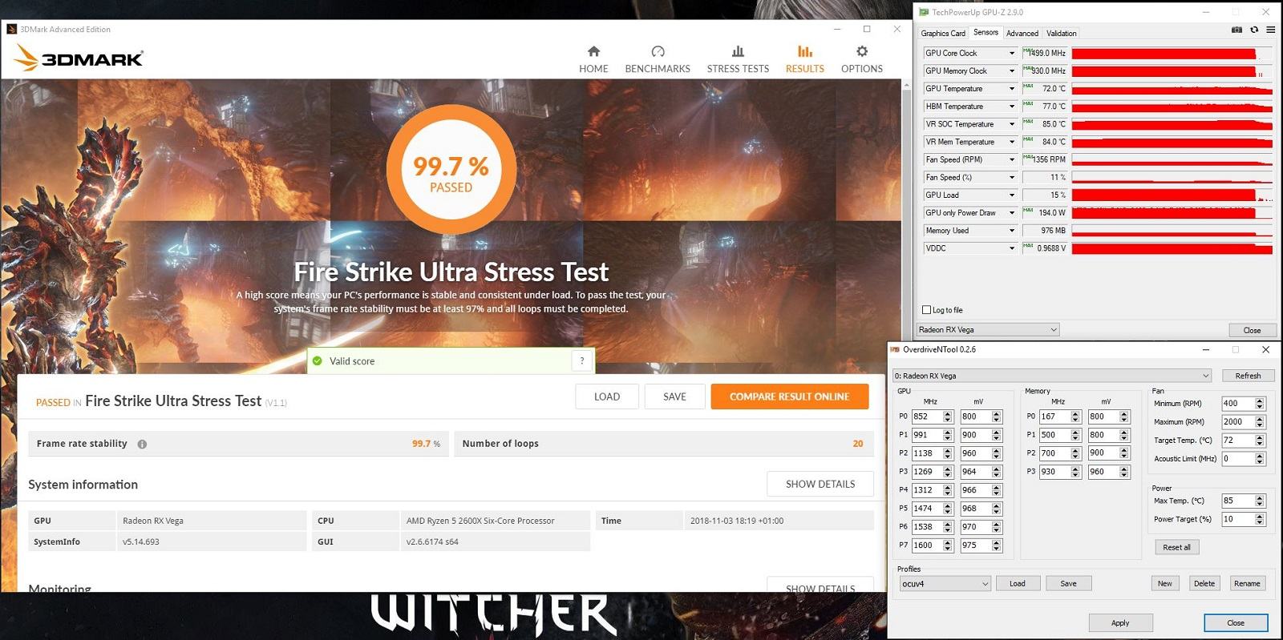
Task: Switch to the Results section
Action: 805,59
